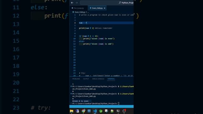Select the TERMINAL panel tab
This screenshot has width=203, height=114.
tap(111, 79)
